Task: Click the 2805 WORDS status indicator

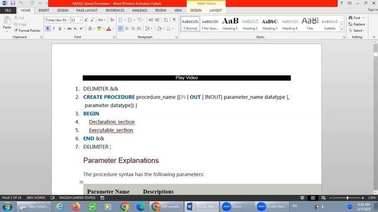Action: (x=35, y=198)
